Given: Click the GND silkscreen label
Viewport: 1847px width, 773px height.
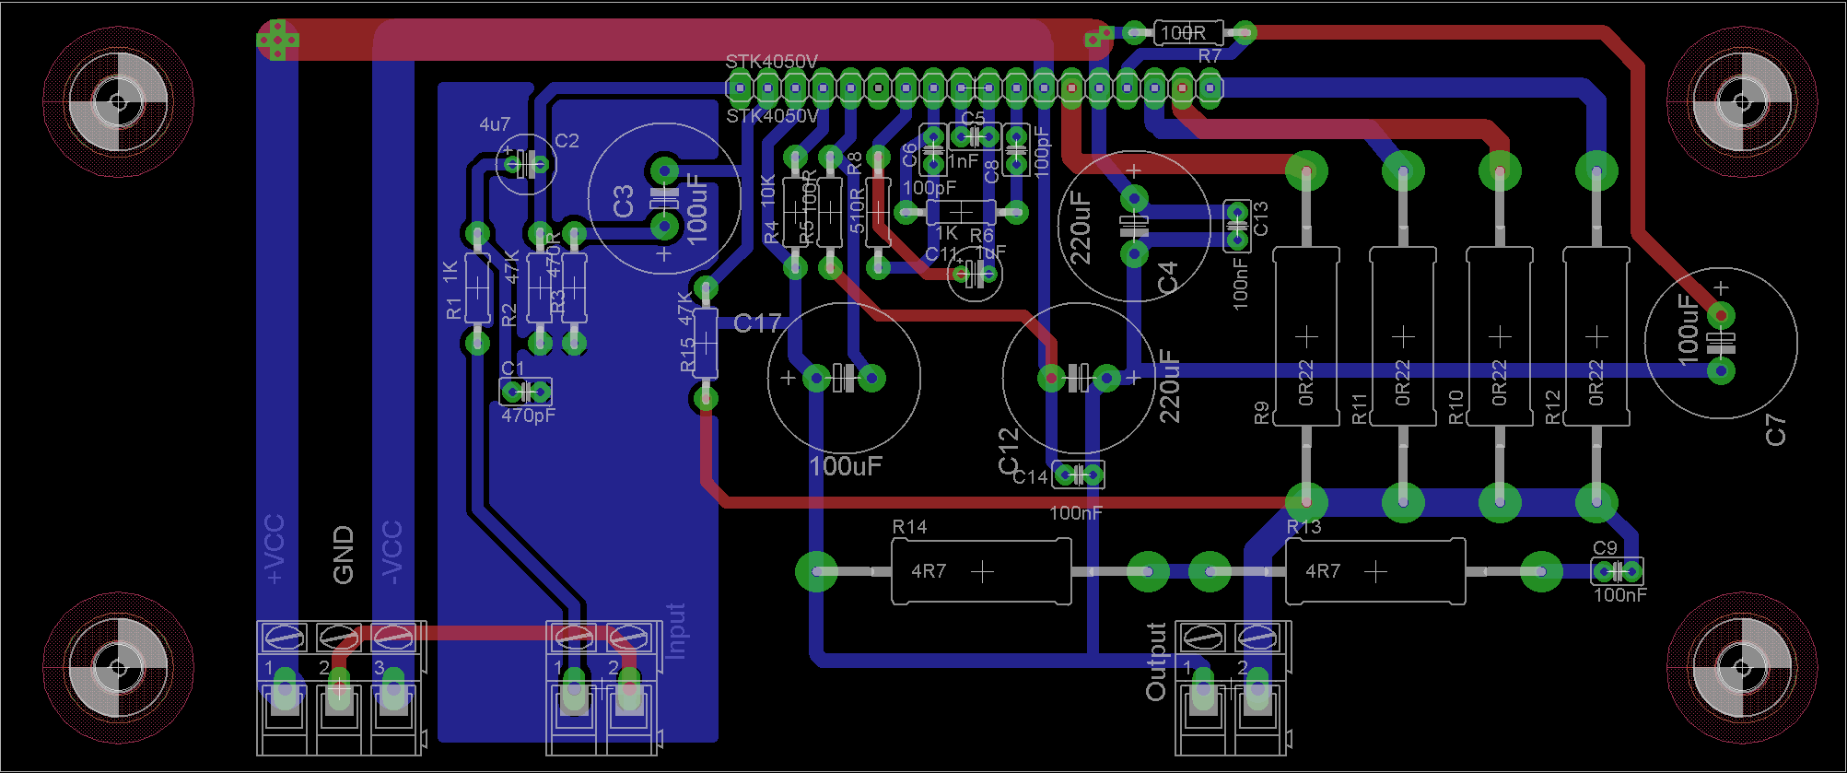Looking at the screenshot, I should [x=343, y=555].
